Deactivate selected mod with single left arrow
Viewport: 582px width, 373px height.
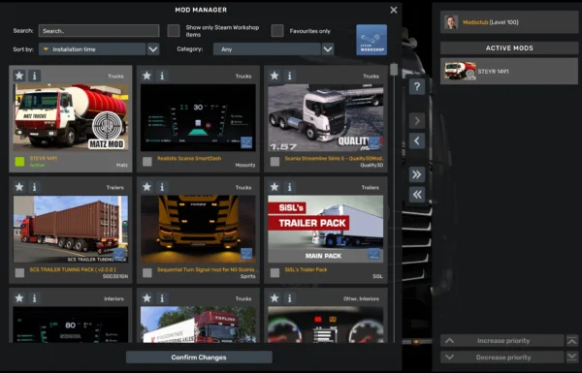(417, 140)
